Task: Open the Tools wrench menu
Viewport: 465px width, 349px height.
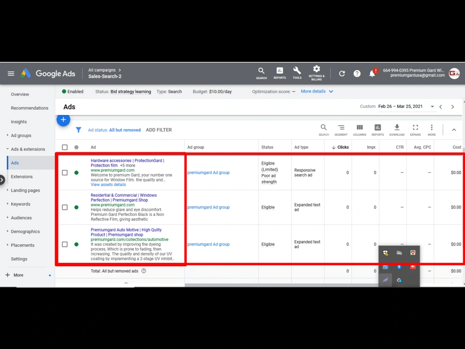Action: 297,74
